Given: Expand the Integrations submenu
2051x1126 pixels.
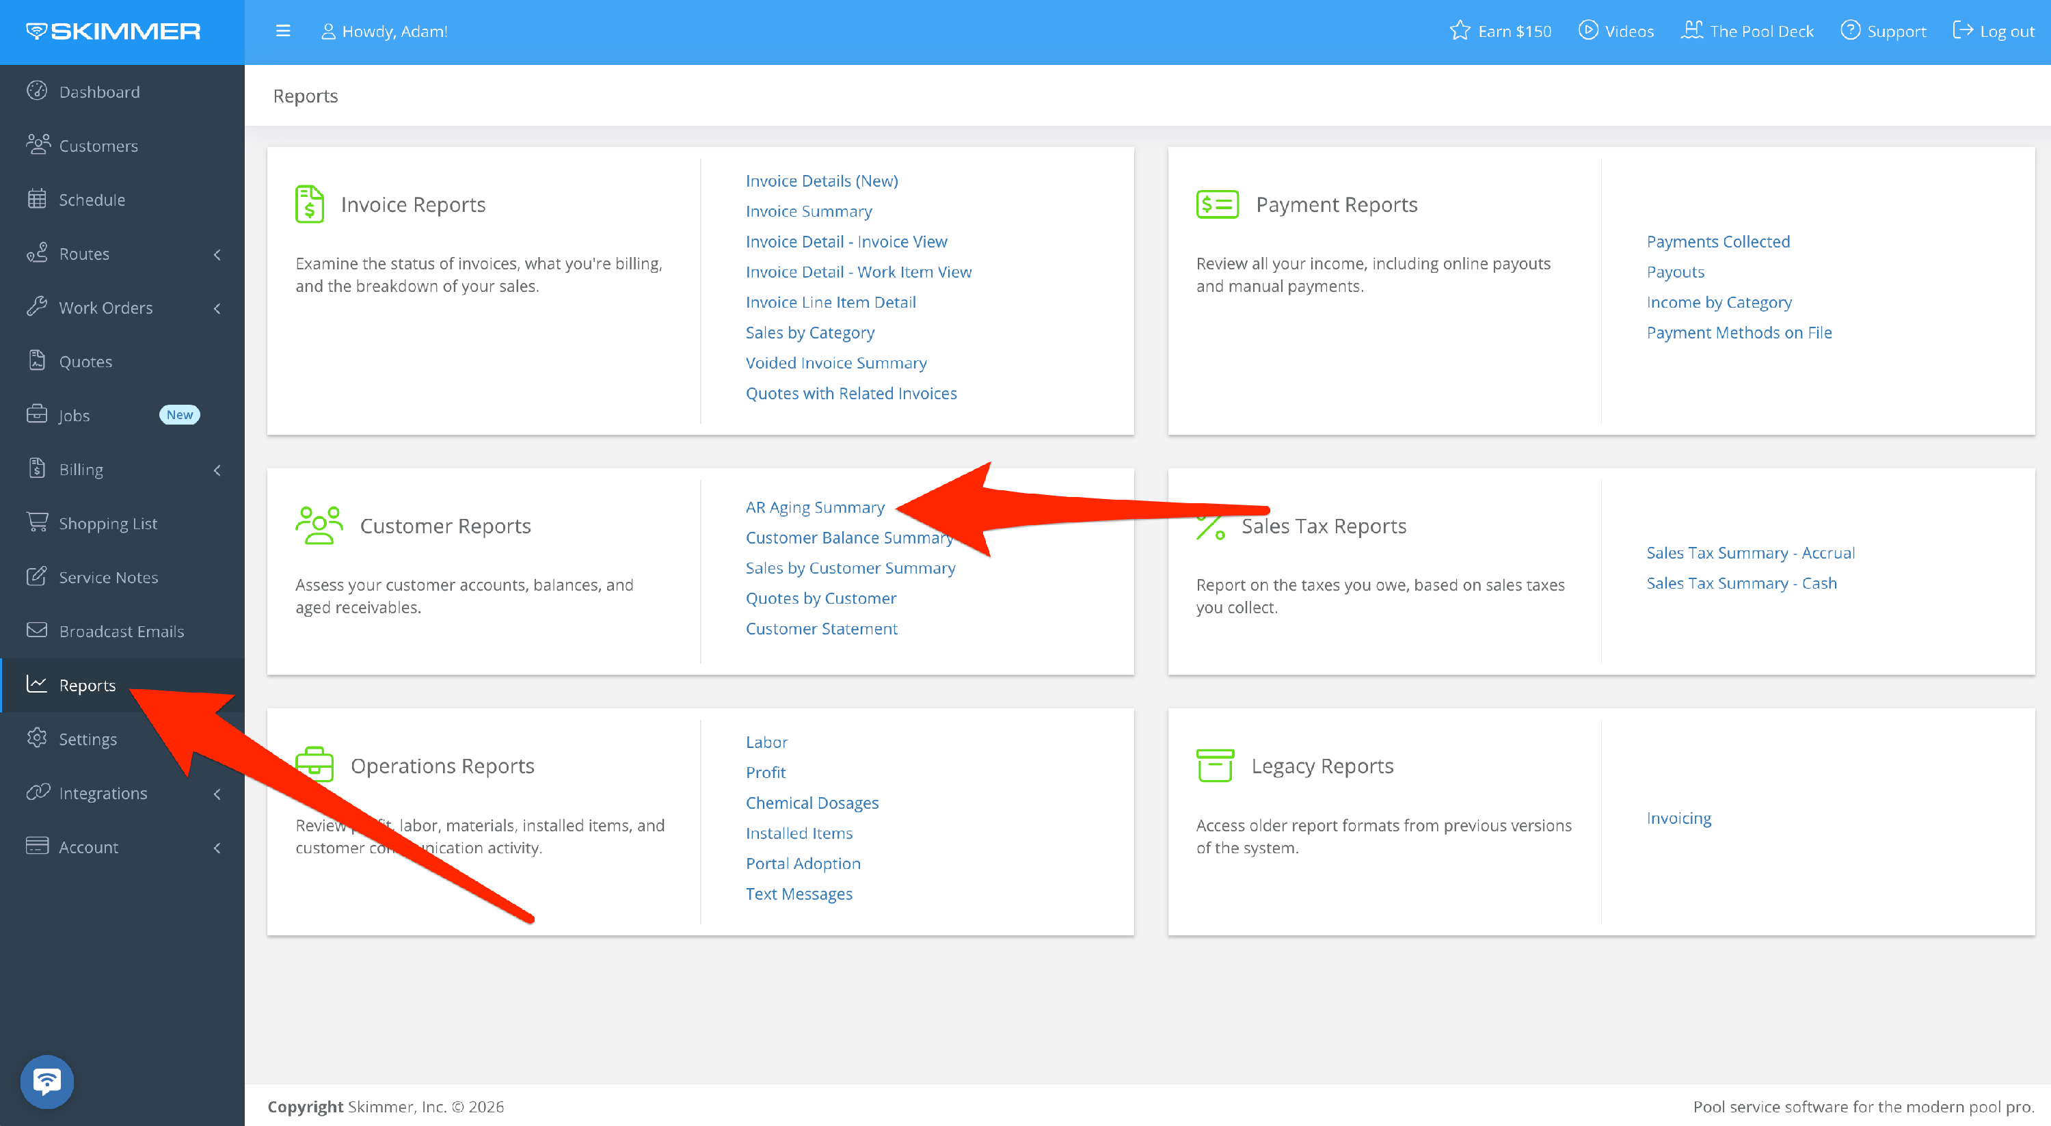Looking at the screenshot, I should pos(217,793).
